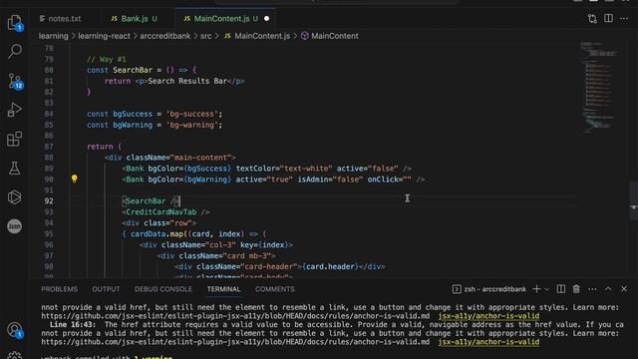Click the lightbulb code action on line 90
This screenshot has width=638, height=359.
(74, 179)
